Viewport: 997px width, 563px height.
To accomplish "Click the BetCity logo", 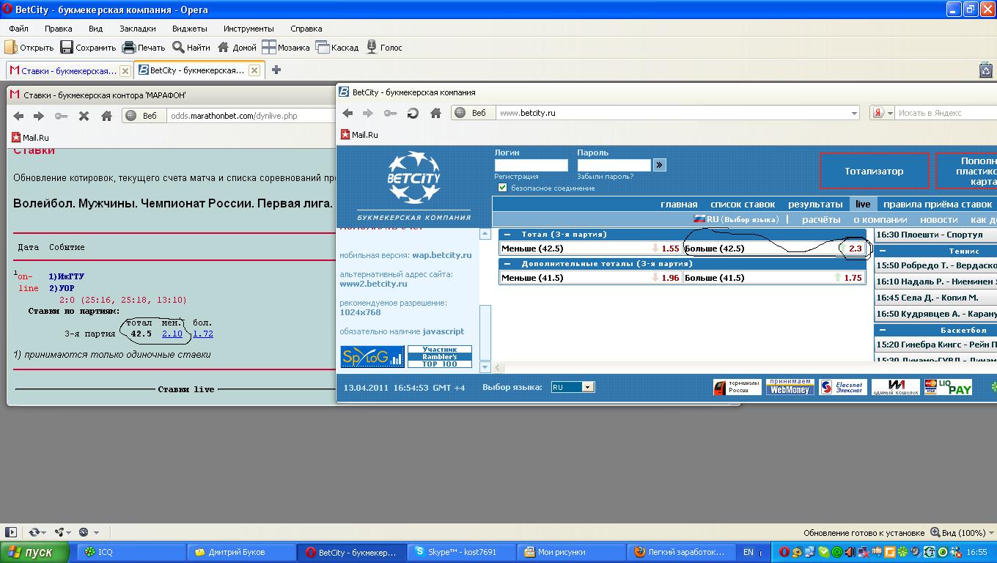I will (x=414, y=177).
